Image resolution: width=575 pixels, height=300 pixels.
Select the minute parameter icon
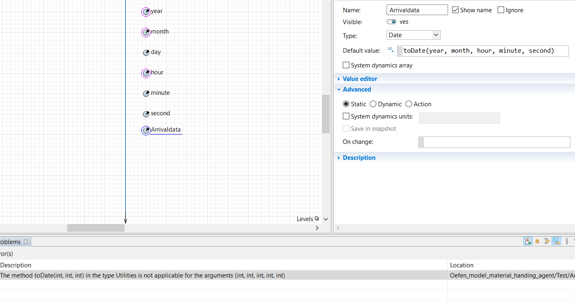146,94
